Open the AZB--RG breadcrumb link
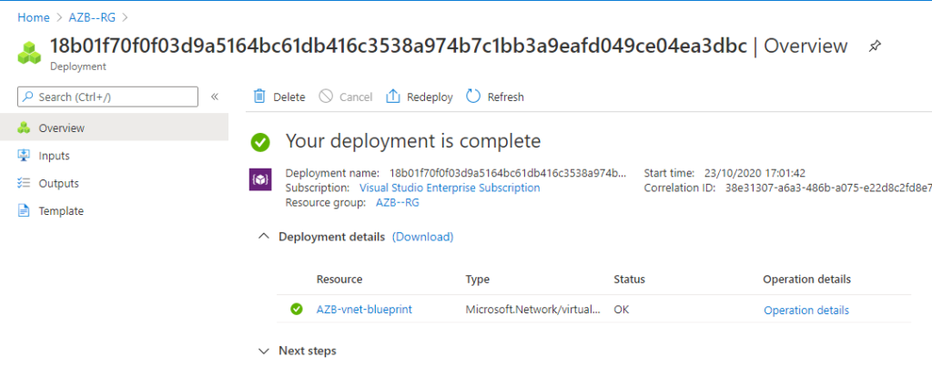The width and height of the screenshot is (932, 378). (x=92, y=17)
